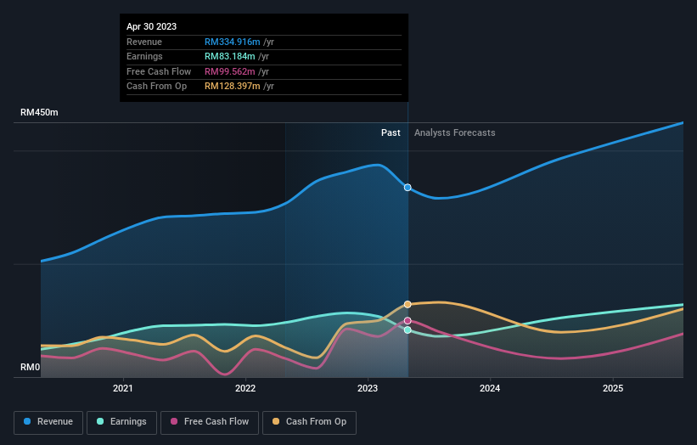Click the Apr 30 2023 tooltip date
The height and width of the screenshot is (445, 697).
click(152, 26)
